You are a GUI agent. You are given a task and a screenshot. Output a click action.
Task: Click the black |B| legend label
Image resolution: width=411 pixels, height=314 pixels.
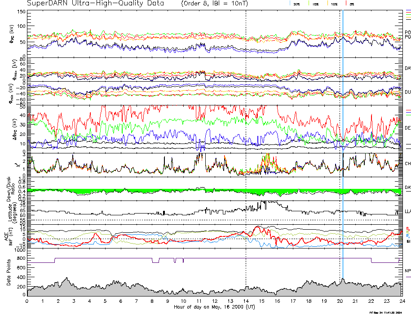coord(407,241)
